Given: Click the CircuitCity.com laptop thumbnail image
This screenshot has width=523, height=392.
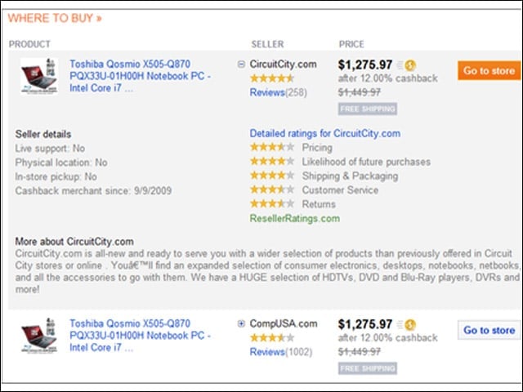Looking at the screenshot, I should 39,76.
